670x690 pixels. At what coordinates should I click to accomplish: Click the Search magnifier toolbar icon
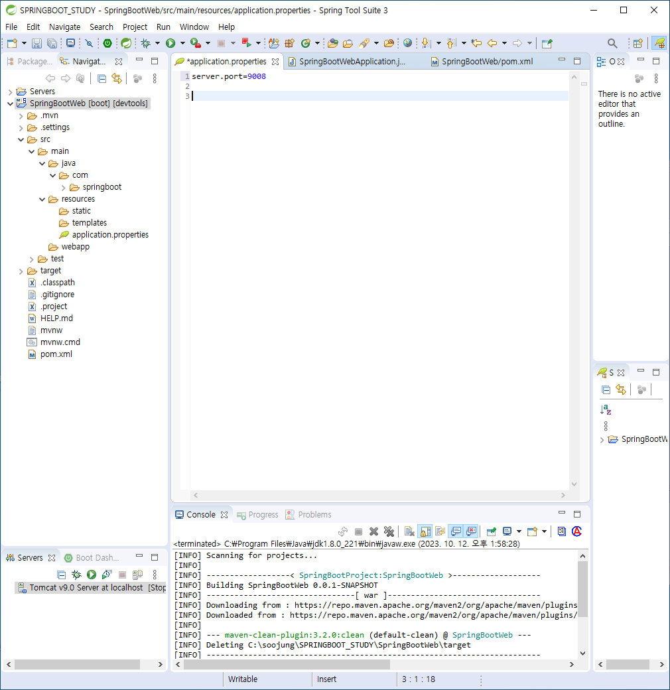tap(612, 43)
